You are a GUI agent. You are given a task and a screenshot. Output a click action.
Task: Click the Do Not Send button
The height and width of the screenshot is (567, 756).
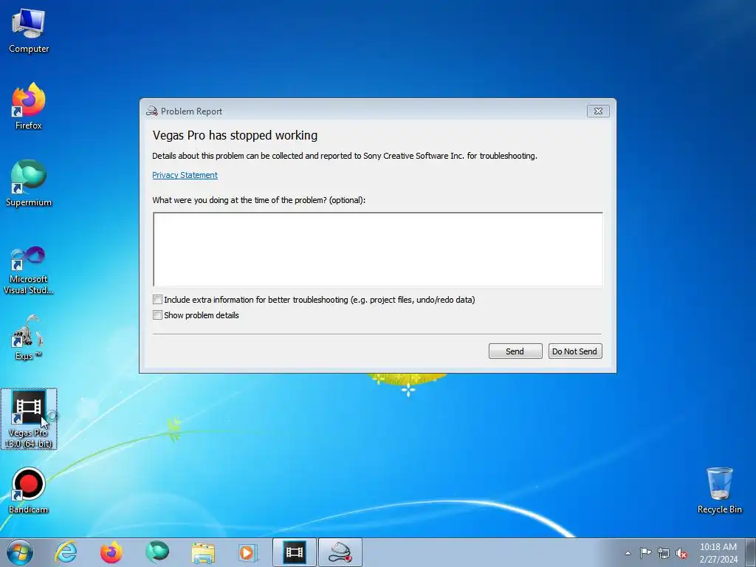[x=575, y=351]
